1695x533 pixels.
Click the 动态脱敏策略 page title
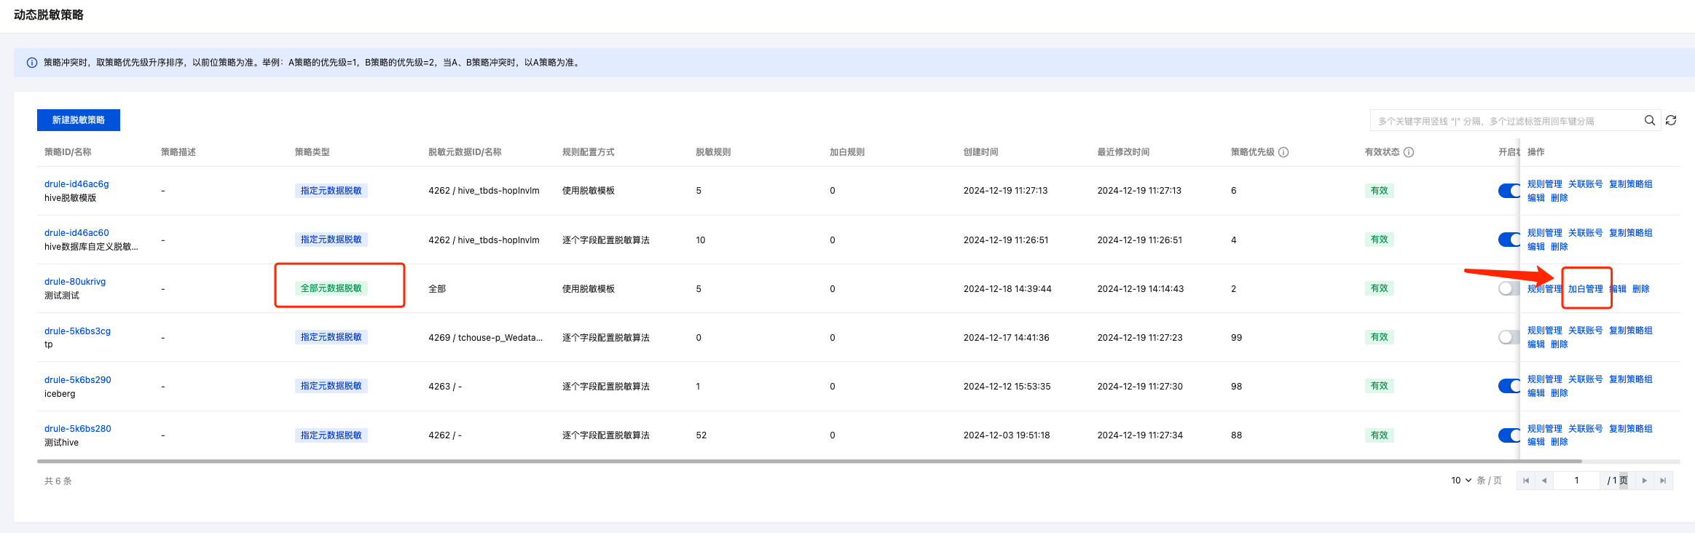click(x=49, y=15)
